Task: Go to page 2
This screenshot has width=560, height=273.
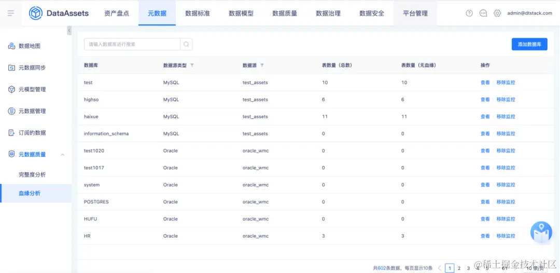Action: click(x=459, y=268)
